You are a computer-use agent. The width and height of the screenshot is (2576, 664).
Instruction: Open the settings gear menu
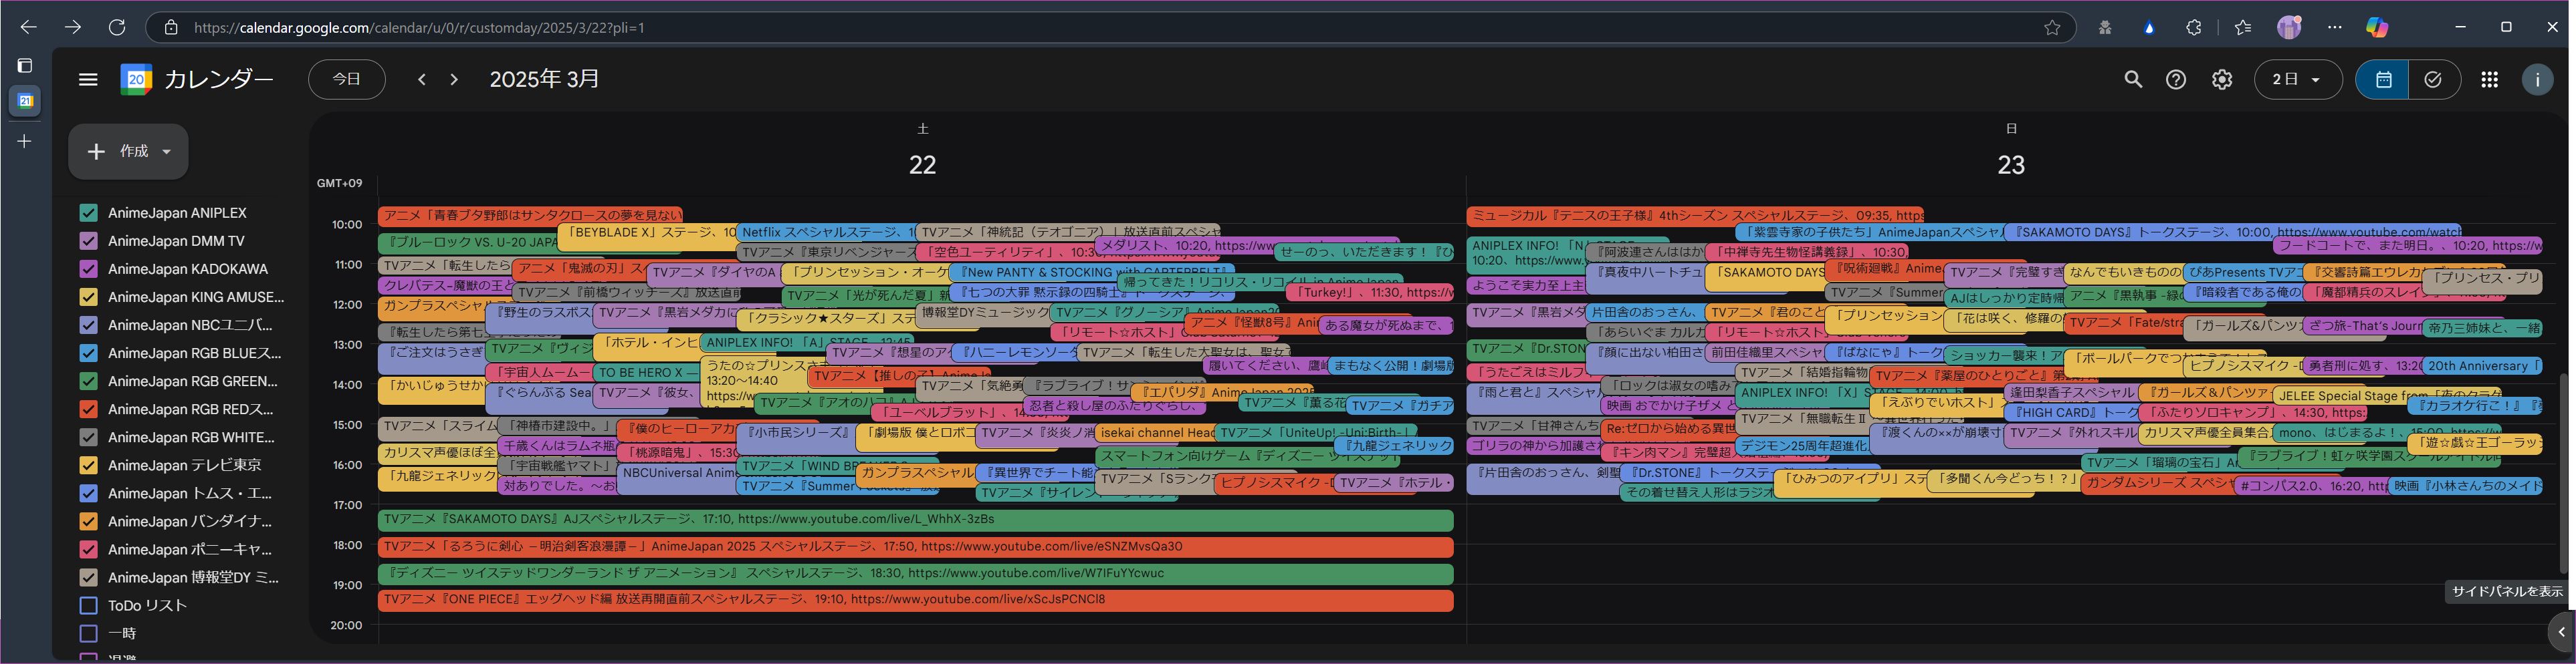coord(2221,79)
